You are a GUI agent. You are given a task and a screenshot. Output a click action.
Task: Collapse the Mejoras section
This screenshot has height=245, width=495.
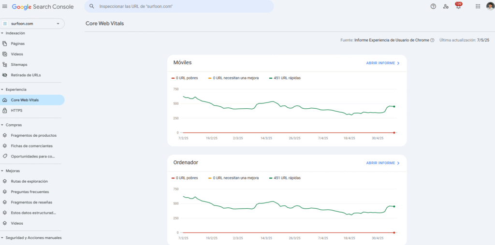[x=2, y=171]
